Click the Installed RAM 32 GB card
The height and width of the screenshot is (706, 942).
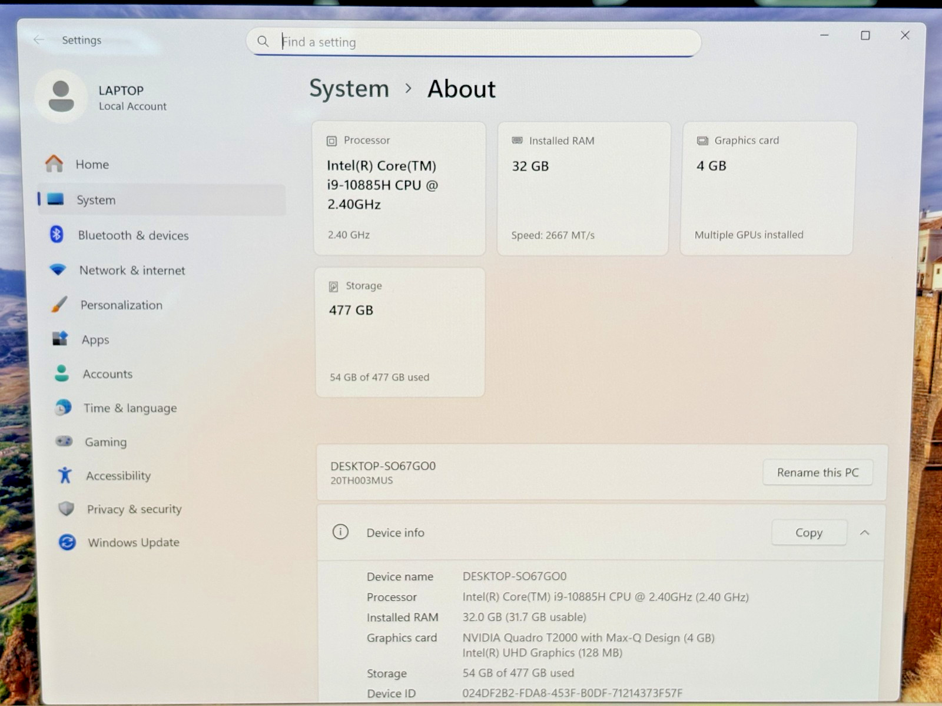coord(583,188)
